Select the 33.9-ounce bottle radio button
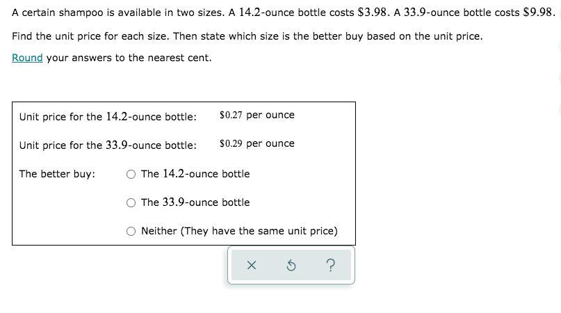 coord(131,203)
